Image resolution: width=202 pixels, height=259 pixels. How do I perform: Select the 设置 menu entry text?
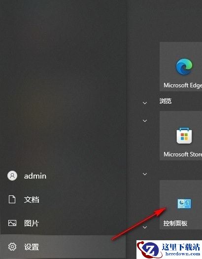click(32, 247)
